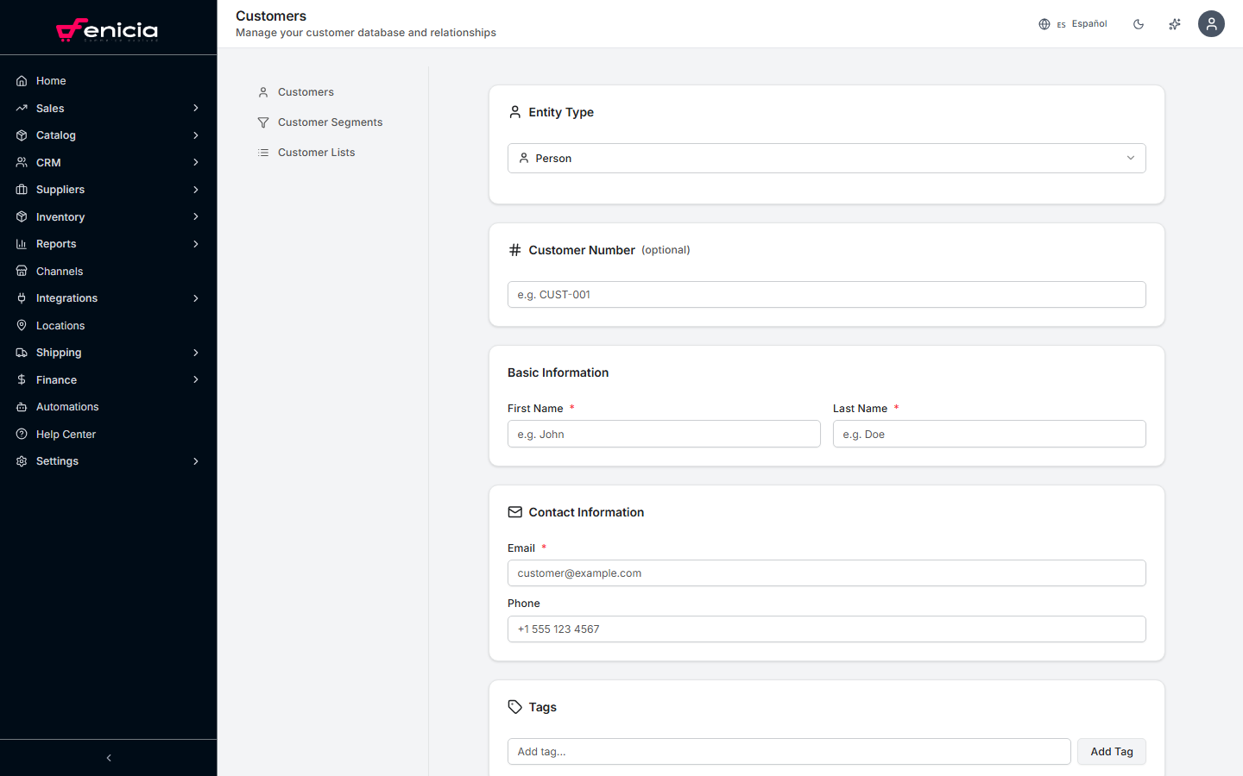Image resolution: width=1243 pixels, height=776 pixels.
Task: Open the Channels section via its icon
Action: (21, 271)
